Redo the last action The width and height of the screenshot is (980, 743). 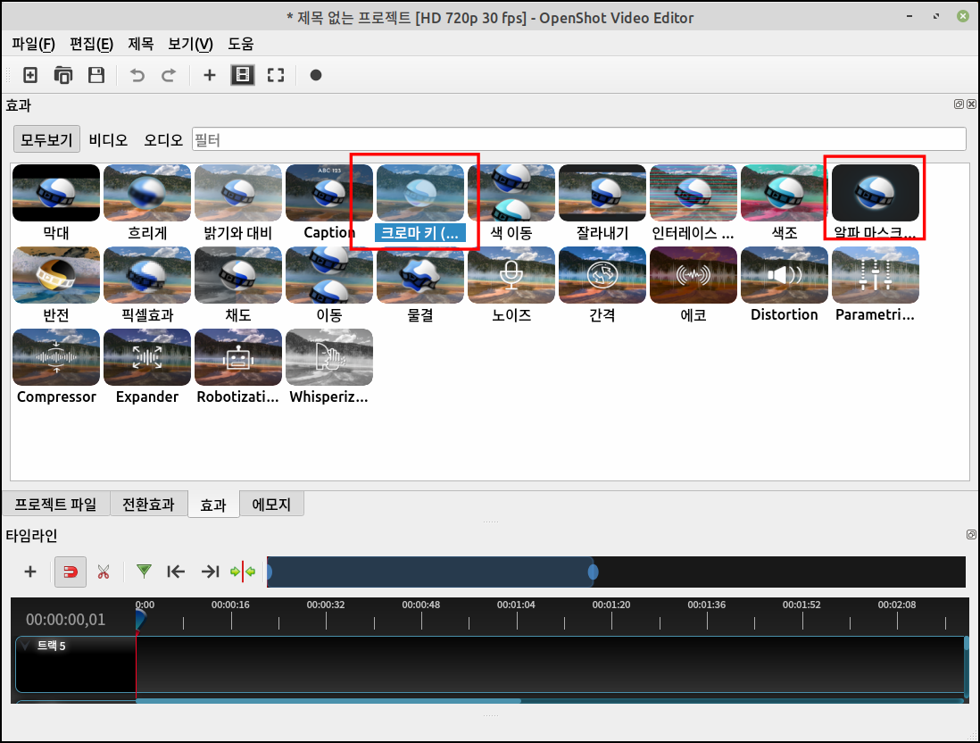(x=169, y=75)
